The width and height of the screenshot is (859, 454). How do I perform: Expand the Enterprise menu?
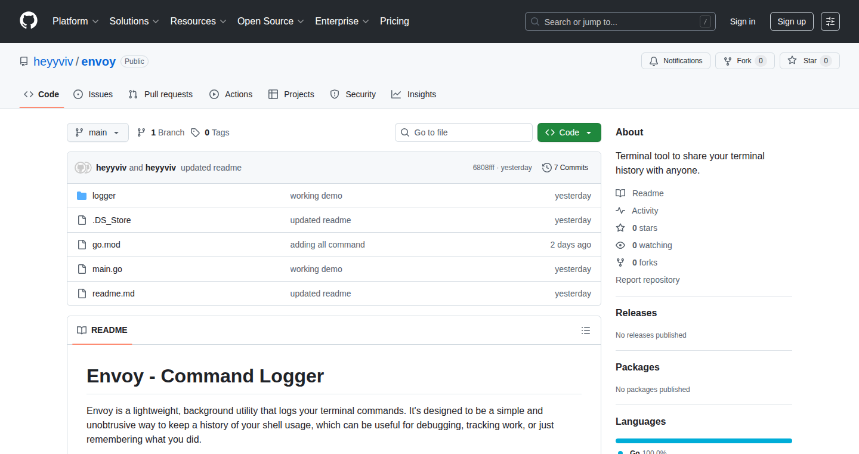342,21
